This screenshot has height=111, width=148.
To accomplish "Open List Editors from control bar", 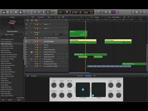I will pyautogui.click(x=133, y=12).
